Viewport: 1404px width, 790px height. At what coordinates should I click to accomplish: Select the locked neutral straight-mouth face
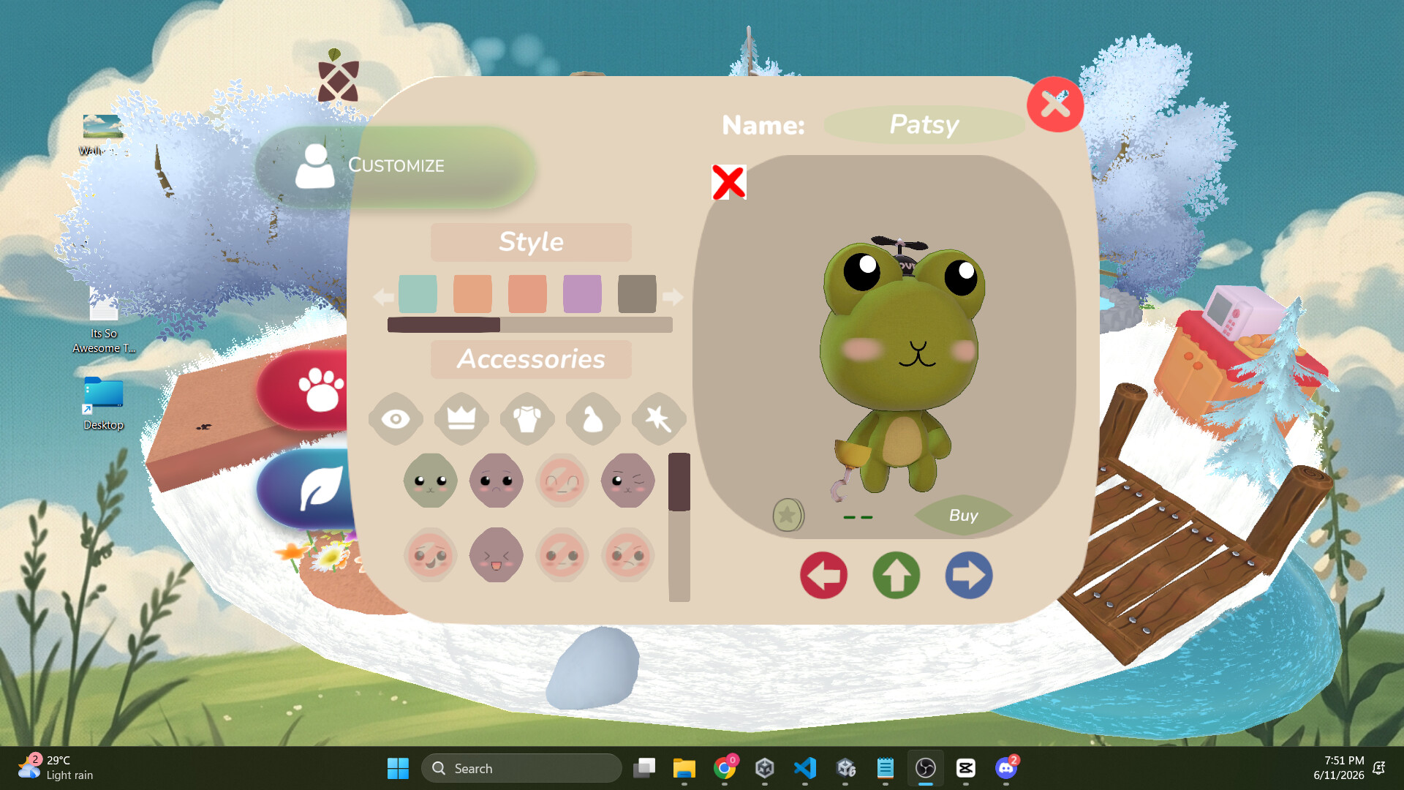tap(562, 555)
